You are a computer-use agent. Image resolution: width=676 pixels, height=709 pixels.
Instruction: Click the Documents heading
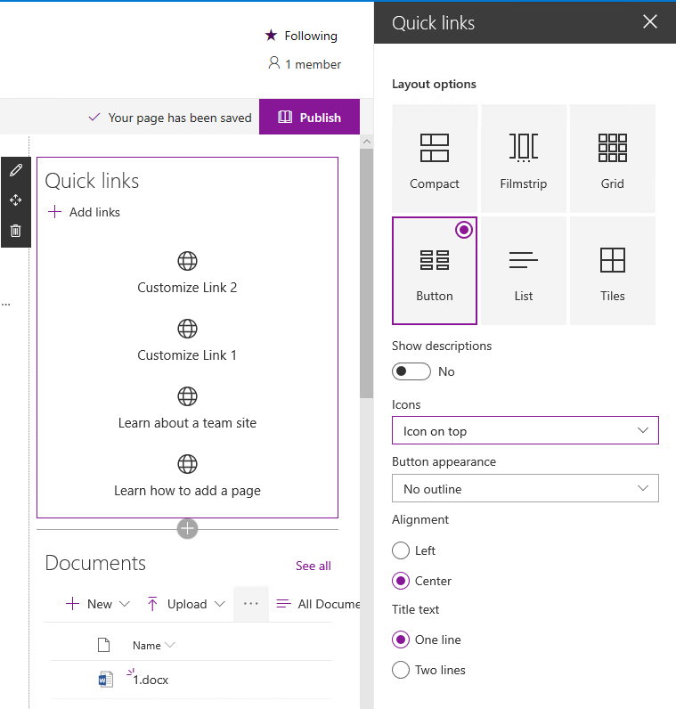click(x=95, y=563)
